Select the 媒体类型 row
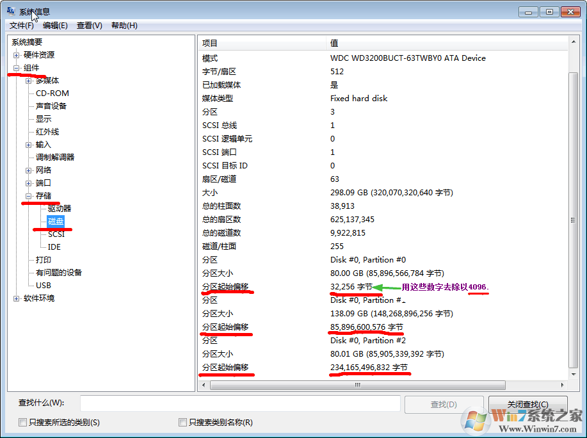Viewport: 587px width, 438px height. click(383, 99)
